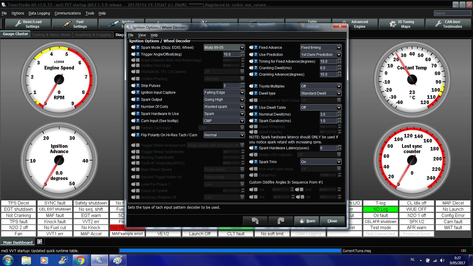
Task: Open Fuel Settings in the toolbar
Action: 75,24
